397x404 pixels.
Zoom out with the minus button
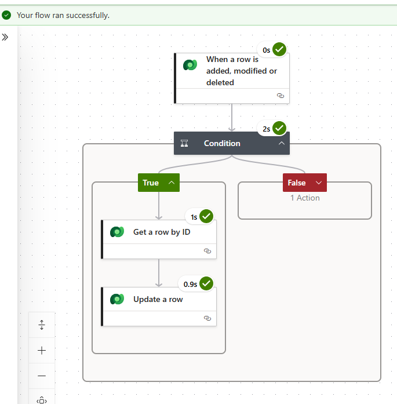click(x=42, y=376)
